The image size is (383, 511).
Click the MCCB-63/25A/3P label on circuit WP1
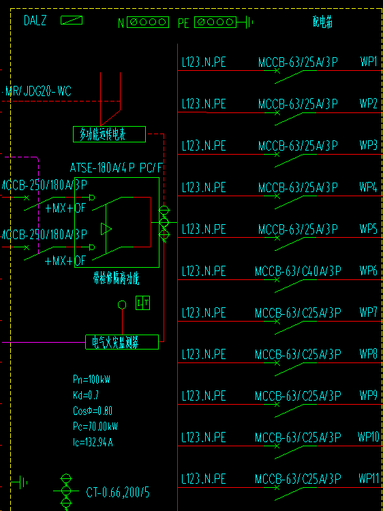(x=298, y=62)
